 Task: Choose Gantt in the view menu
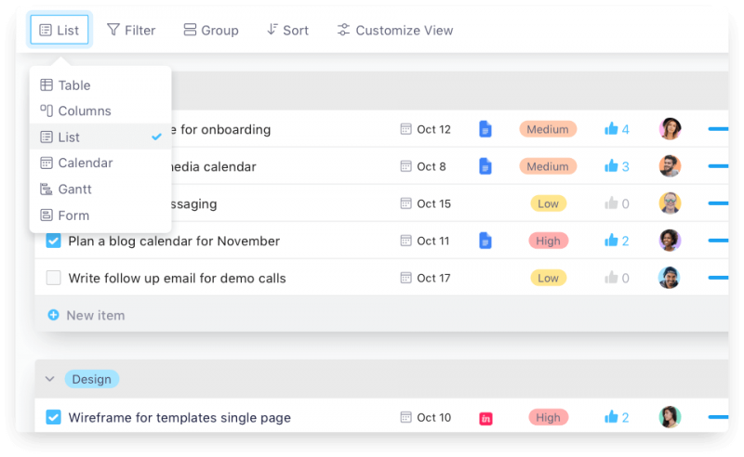tap(74, 189)
